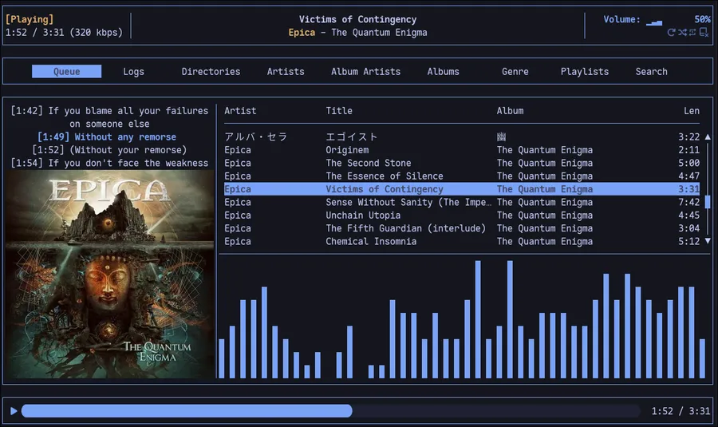This screenshot has height=427, width=718.
Task: Switch to the Playlists tab
Action: pos(584,72)
